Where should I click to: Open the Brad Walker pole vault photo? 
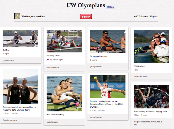coord(151,97)
